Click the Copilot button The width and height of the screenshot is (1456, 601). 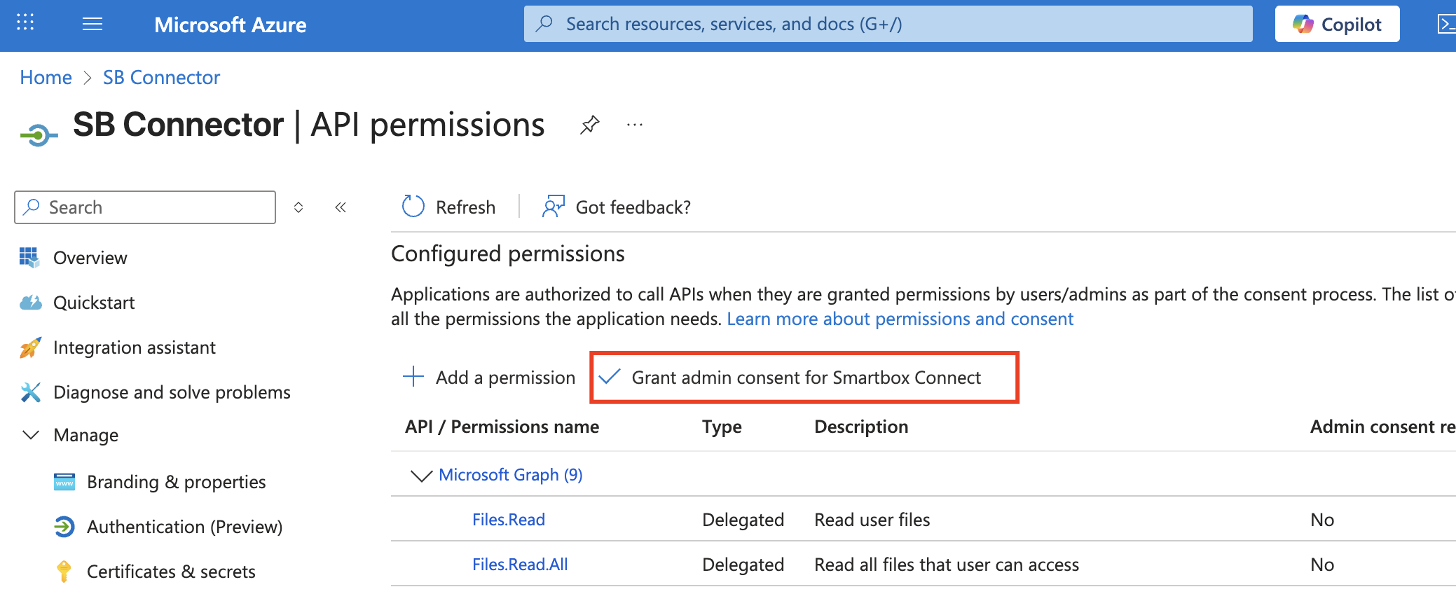1337,24
